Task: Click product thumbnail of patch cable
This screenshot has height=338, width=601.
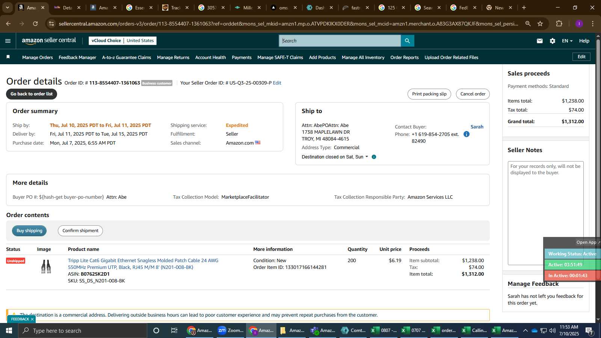Action: click(x=46, y=267)
